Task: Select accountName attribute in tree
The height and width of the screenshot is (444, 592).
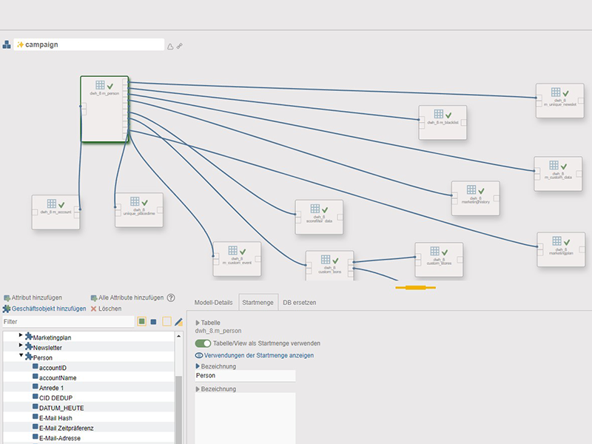Action: [58, 378]
